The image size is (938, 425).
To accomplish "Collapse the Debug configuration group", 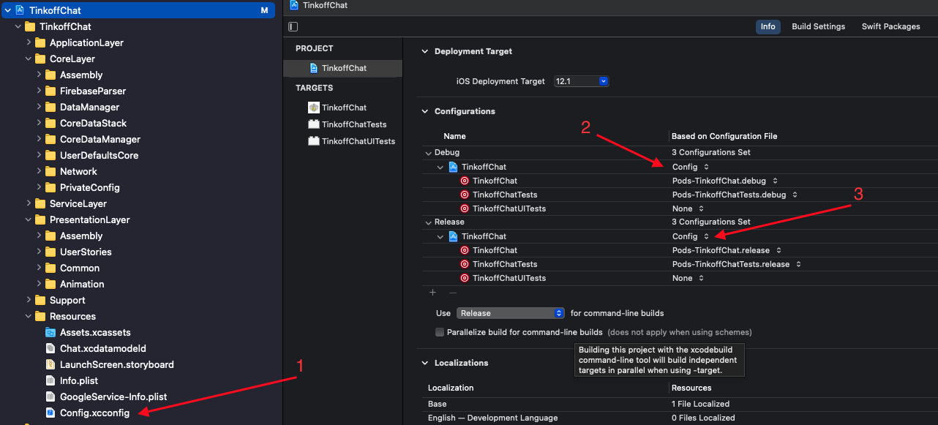I will coord(428,153).
